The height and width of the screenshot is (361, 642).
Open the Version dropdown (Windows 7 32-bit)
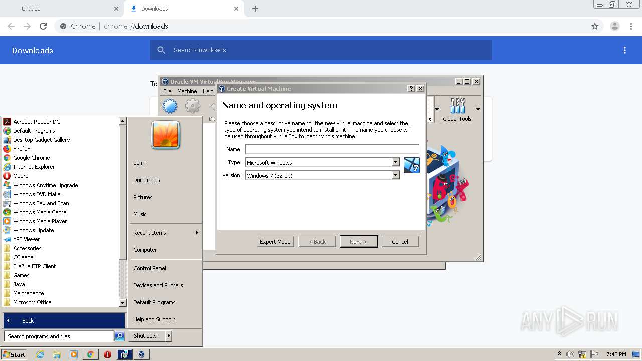(x=395, y=175)
